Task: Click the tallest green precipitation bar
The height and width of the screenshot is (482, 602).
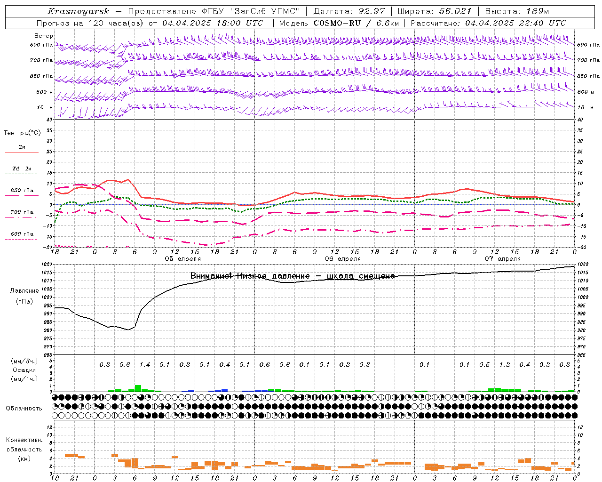Action: pyautogui.click(x=138, y=388)
